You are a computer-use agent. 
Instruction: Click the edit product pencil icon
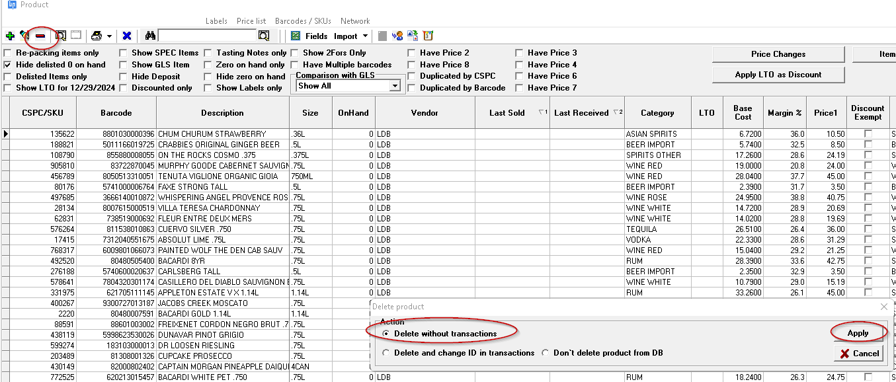tap(24, 36)
